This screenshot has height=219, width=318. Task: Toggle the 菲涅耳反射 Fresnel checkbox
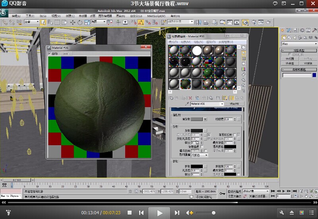point(235,134)
